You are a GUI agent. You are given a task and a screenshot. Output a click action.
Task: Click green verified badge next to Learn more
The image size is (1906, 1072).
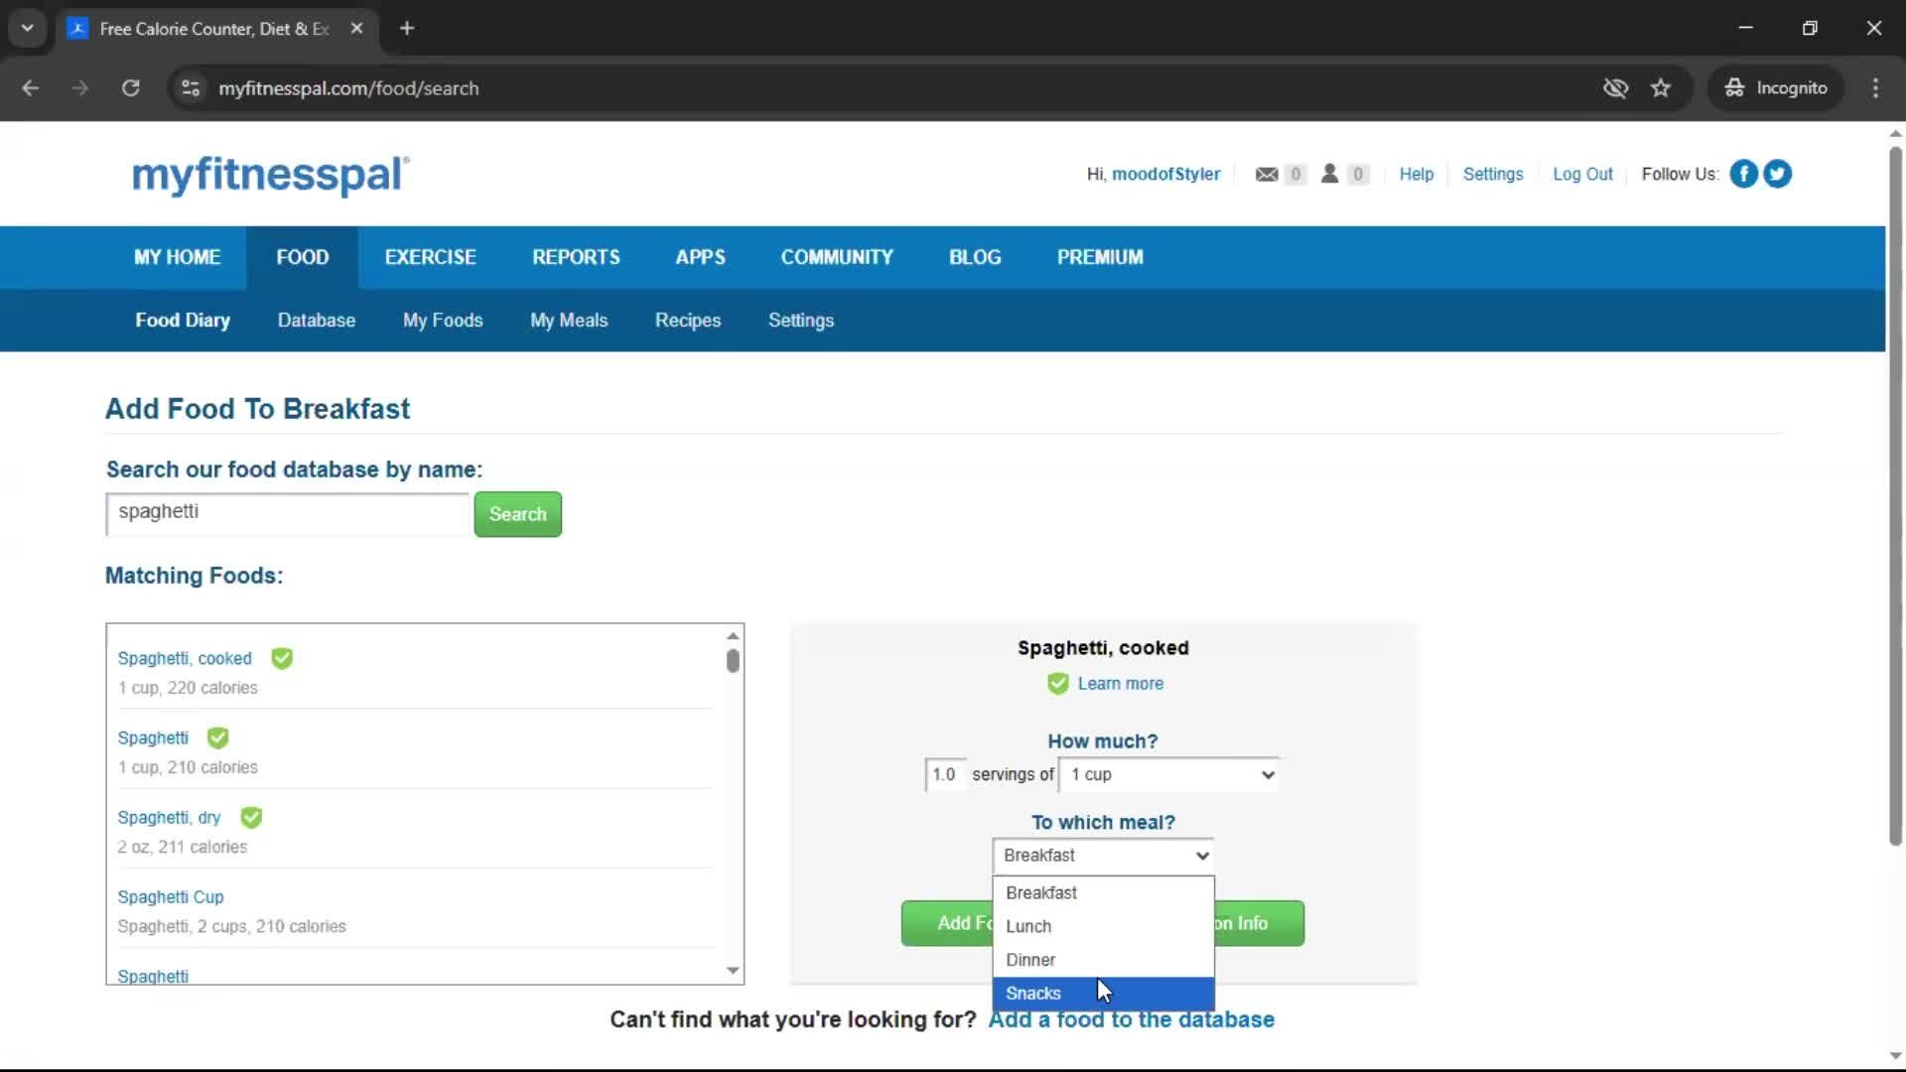(x=1058, y=683)
